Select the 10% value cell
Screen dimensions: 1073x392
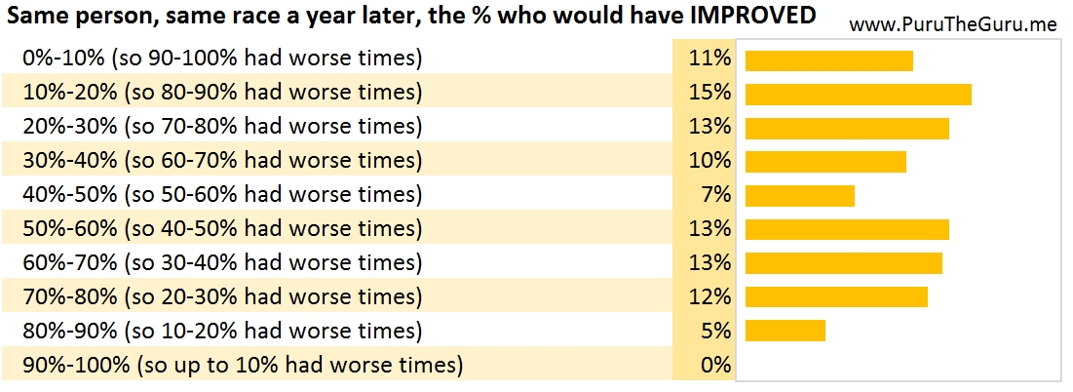pyautogui.click(x=709, y=161)
